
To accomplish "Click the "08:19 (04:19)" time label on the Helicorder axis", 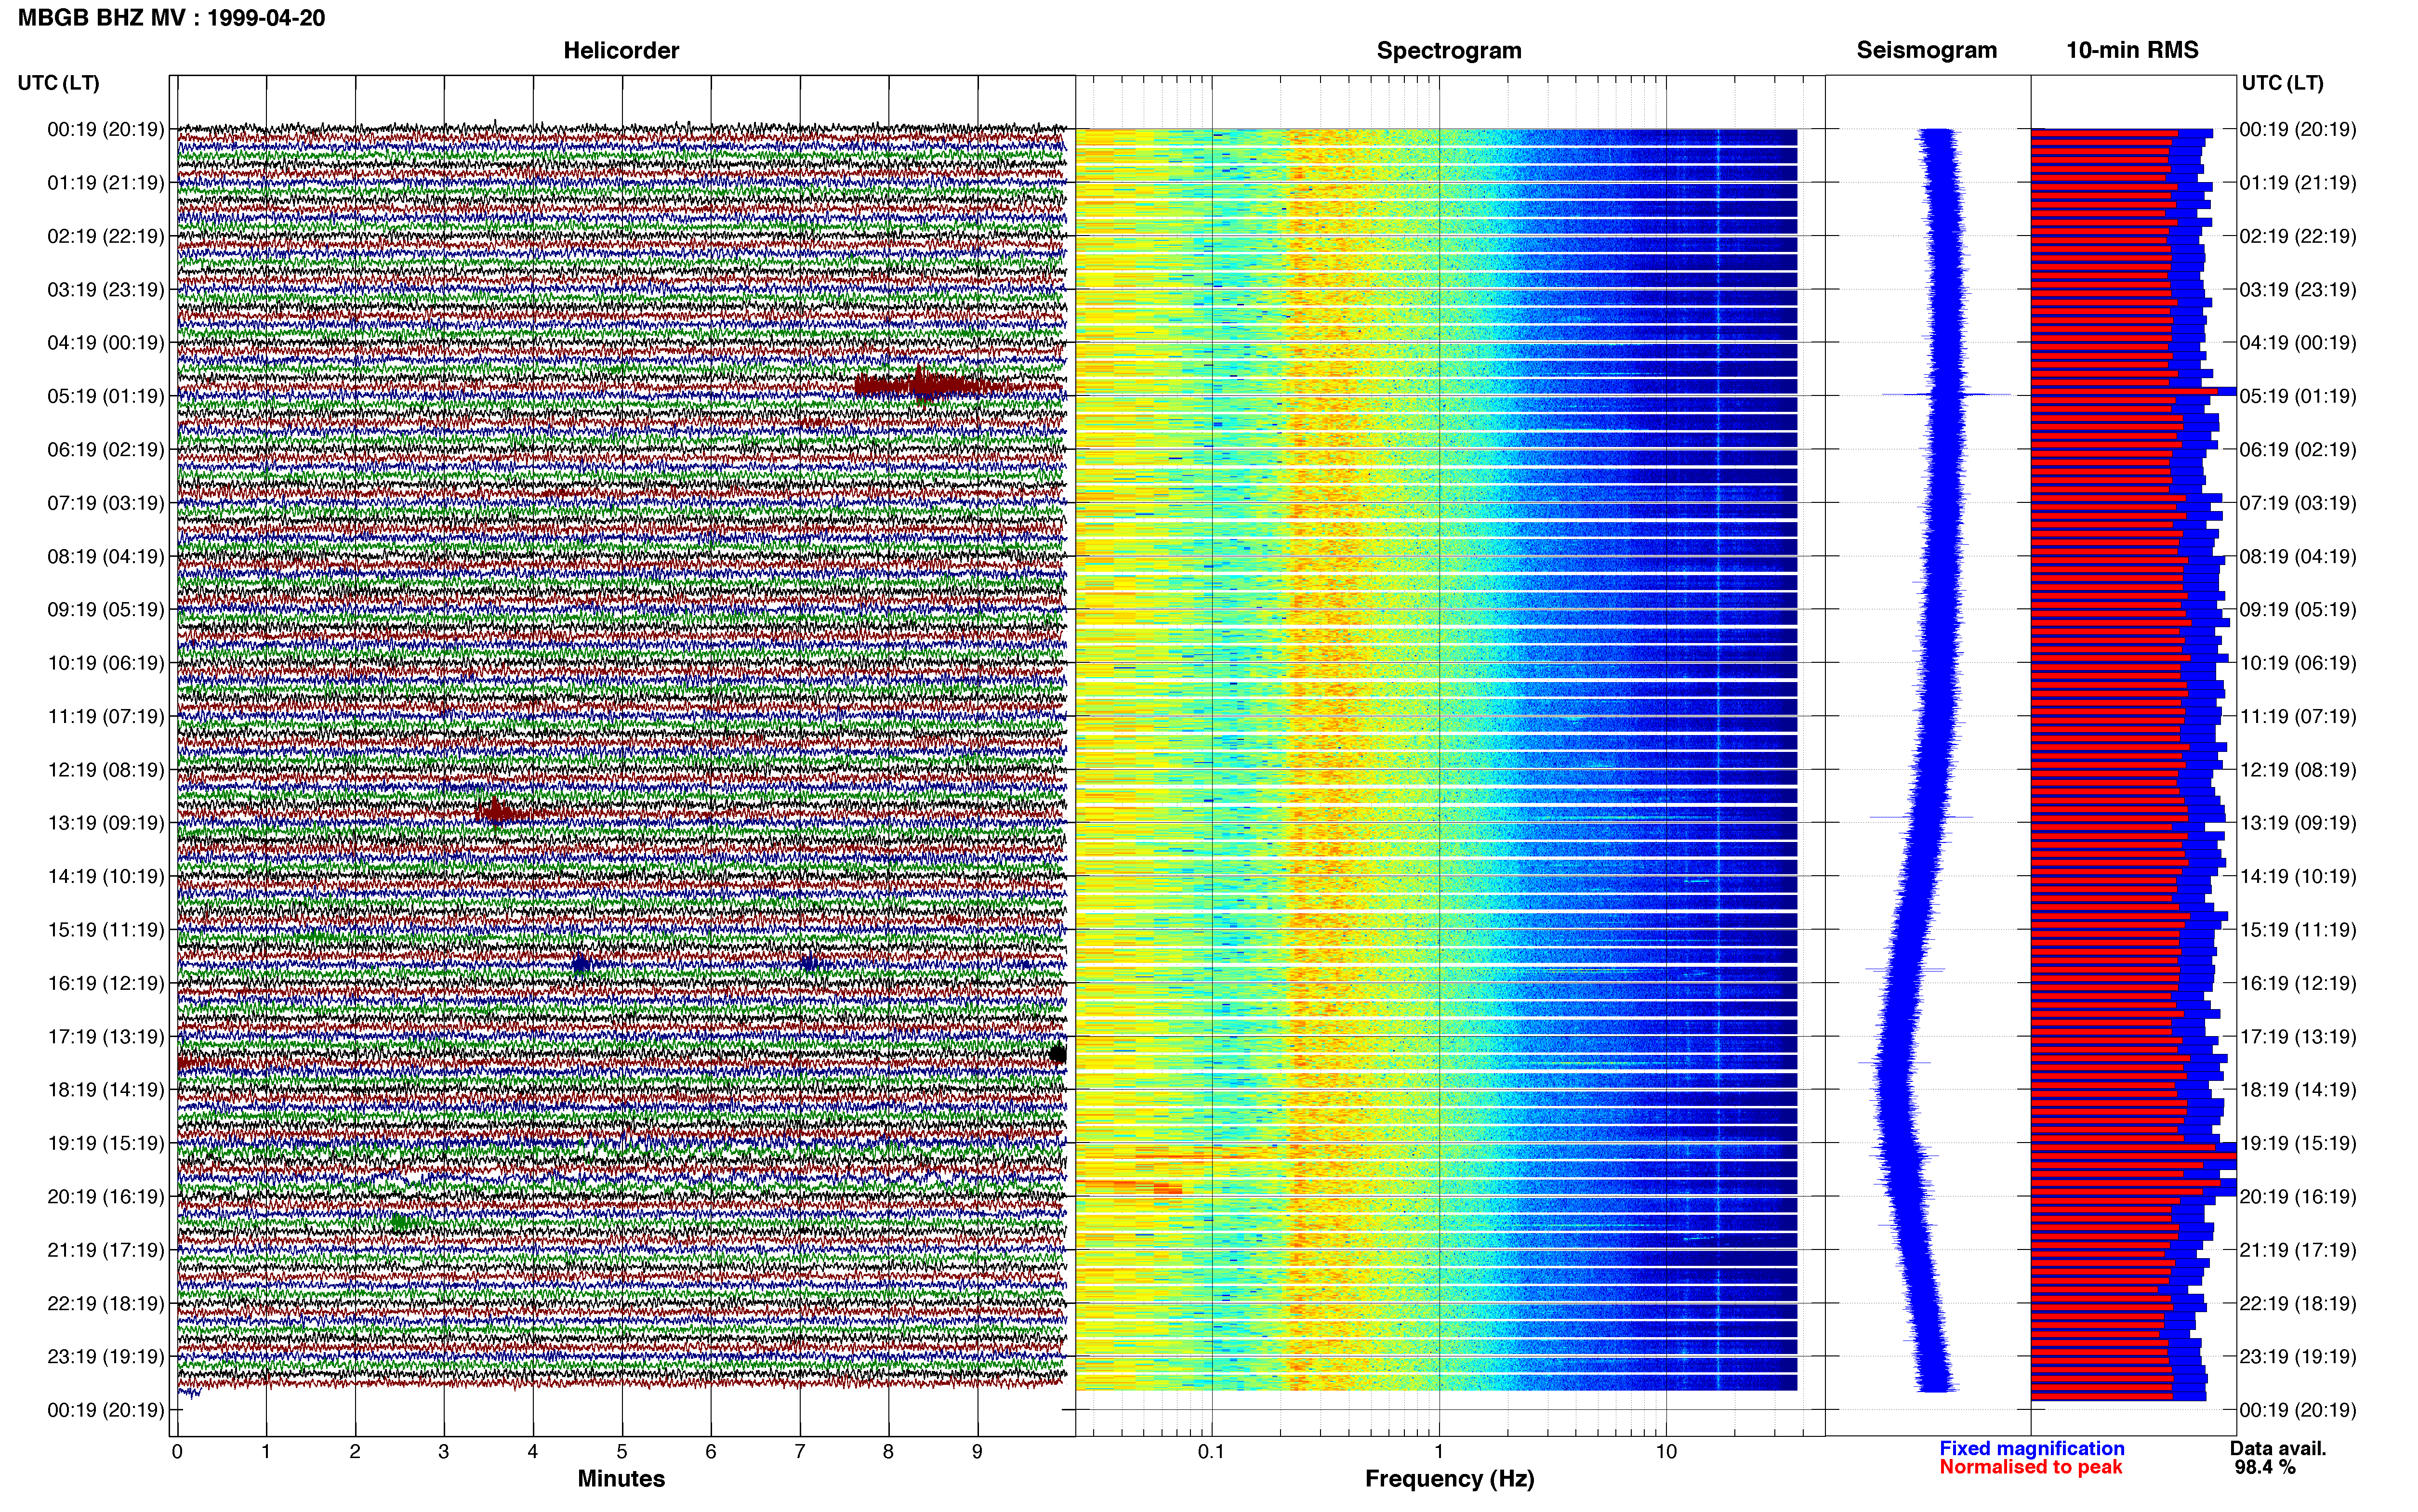I will 105,556.
